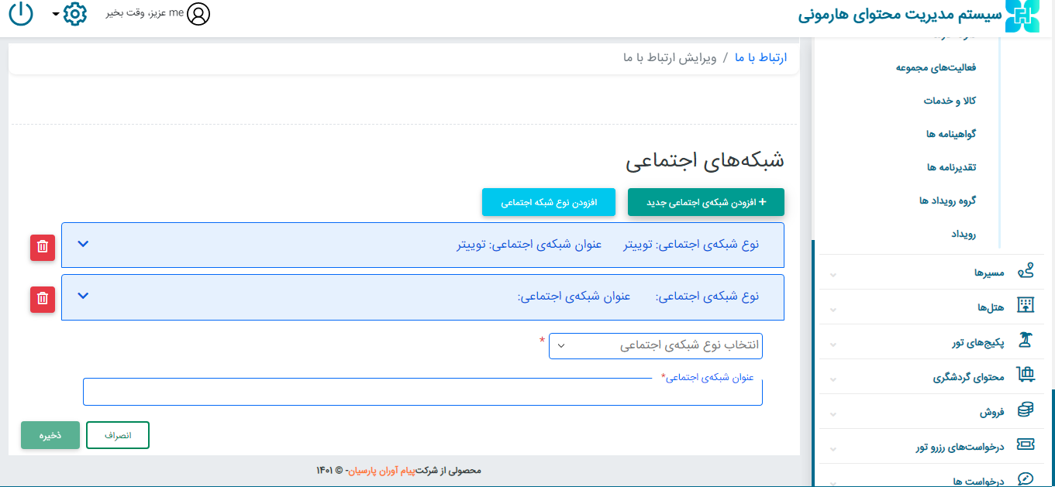This screenshot has width=1055, height=487.
Task: Click the power logout icon
Action: tap(21, 14)
